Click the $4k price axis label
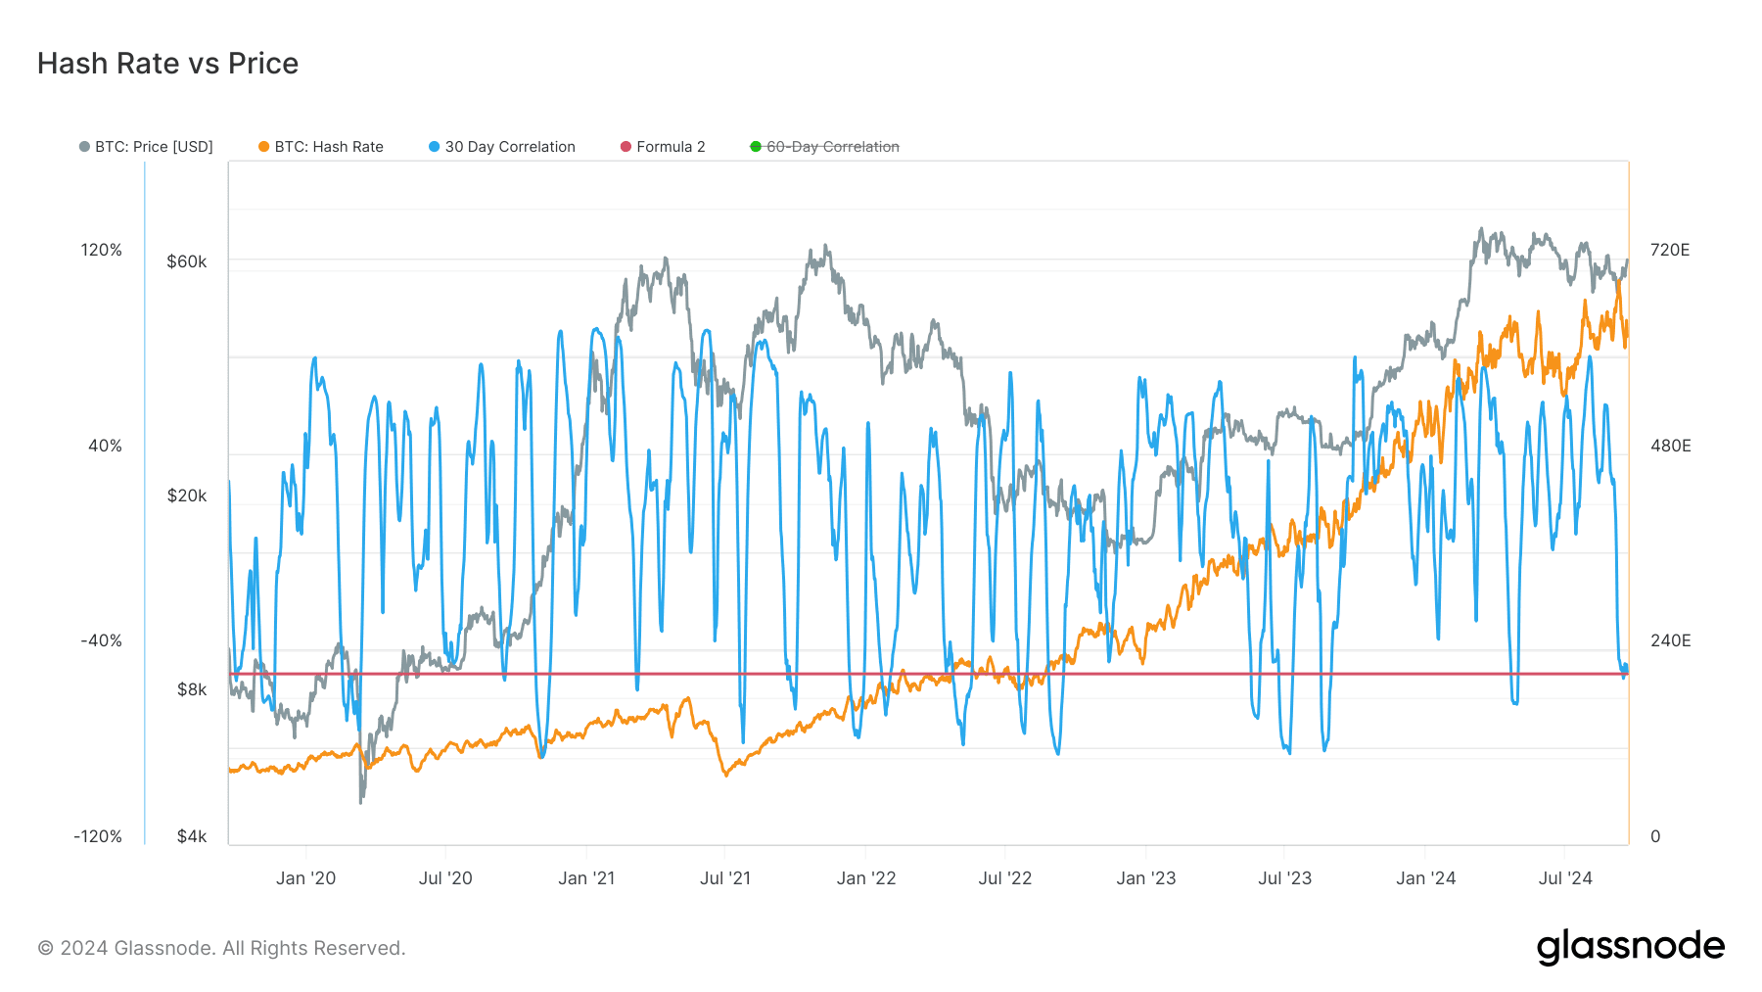The image size is (1762, 992). (x=192, y=836)
